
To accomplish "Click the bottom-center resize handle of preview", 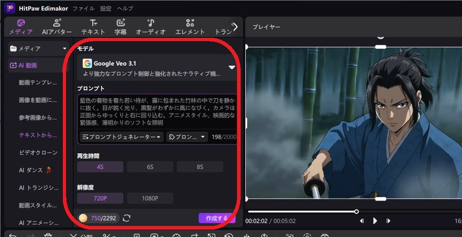I will [x=381, y=199].
